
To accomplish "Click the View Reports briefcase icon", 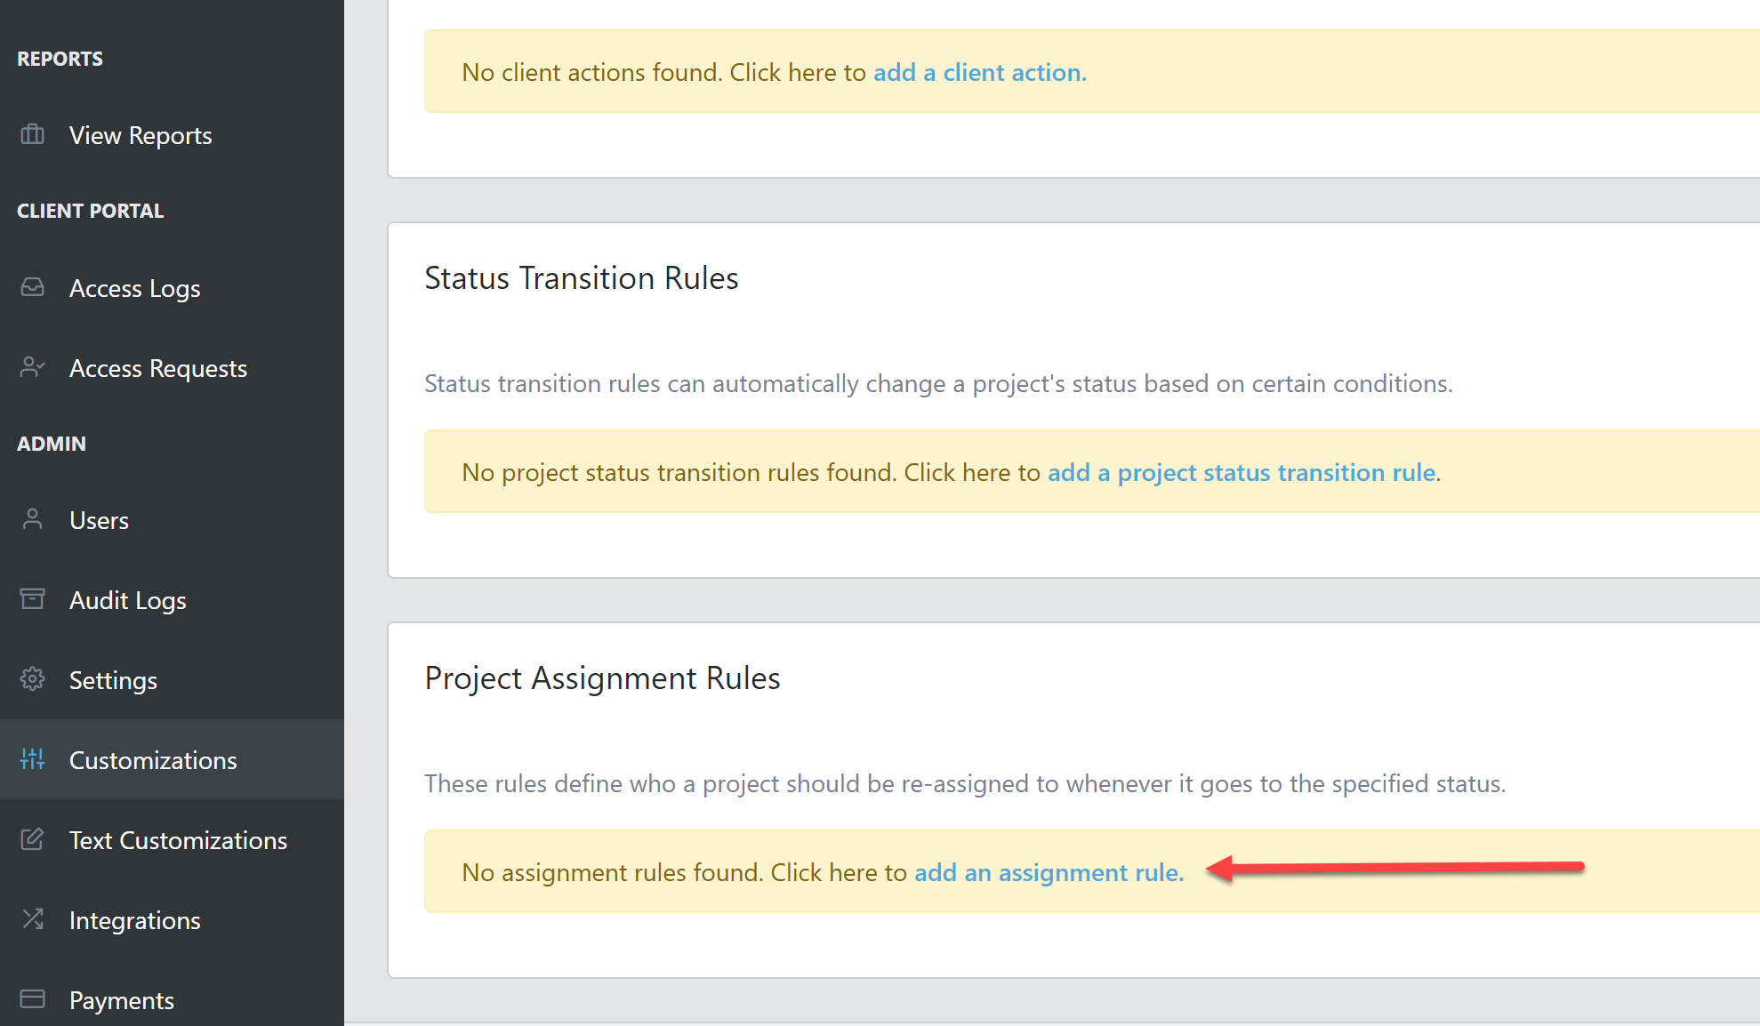I will tap(32, 135).
